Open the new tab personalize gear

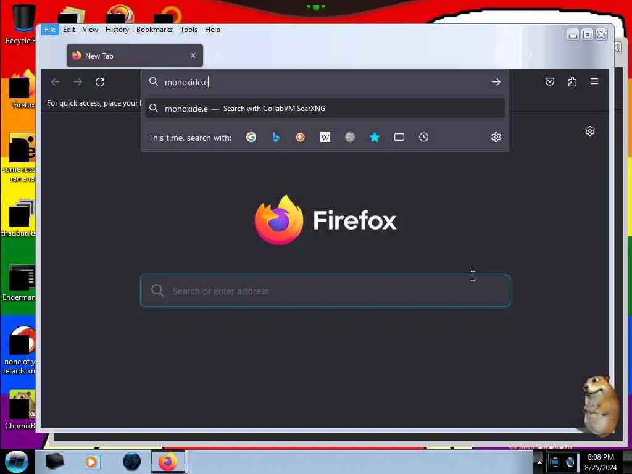(590, 131)
